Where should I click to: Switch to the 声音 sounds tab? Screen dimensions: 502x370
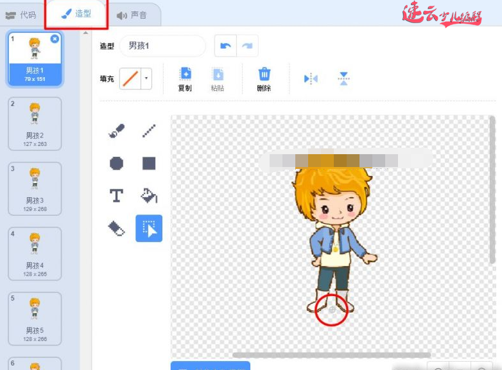[132, 15]
